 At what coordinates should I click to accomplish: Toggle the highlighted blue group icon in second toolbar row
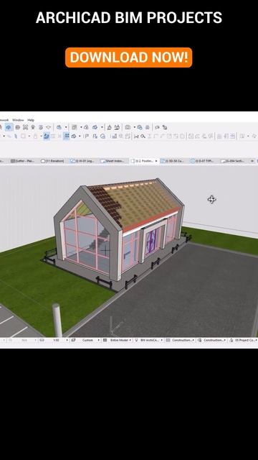click(46, 136)
